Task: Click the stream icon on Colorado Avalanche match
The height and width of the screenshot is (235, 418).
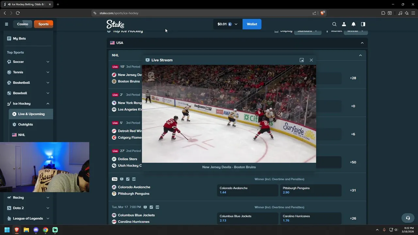Action: click(121, 179)
